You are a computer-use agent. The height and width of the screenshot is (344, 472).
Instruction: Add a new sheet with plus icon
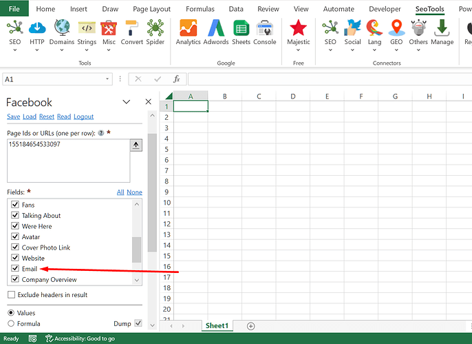(x=250, y=326)
